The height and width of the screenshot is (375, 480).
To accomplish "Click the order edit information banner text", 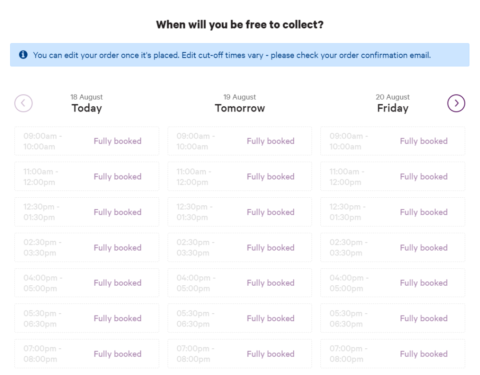I will [x=232, y=55].
